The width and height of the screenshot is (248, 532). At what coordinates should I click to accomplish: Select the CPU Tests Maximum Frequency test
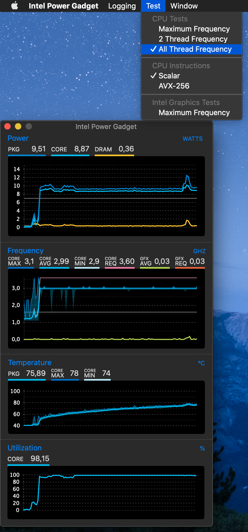(192, 29)
